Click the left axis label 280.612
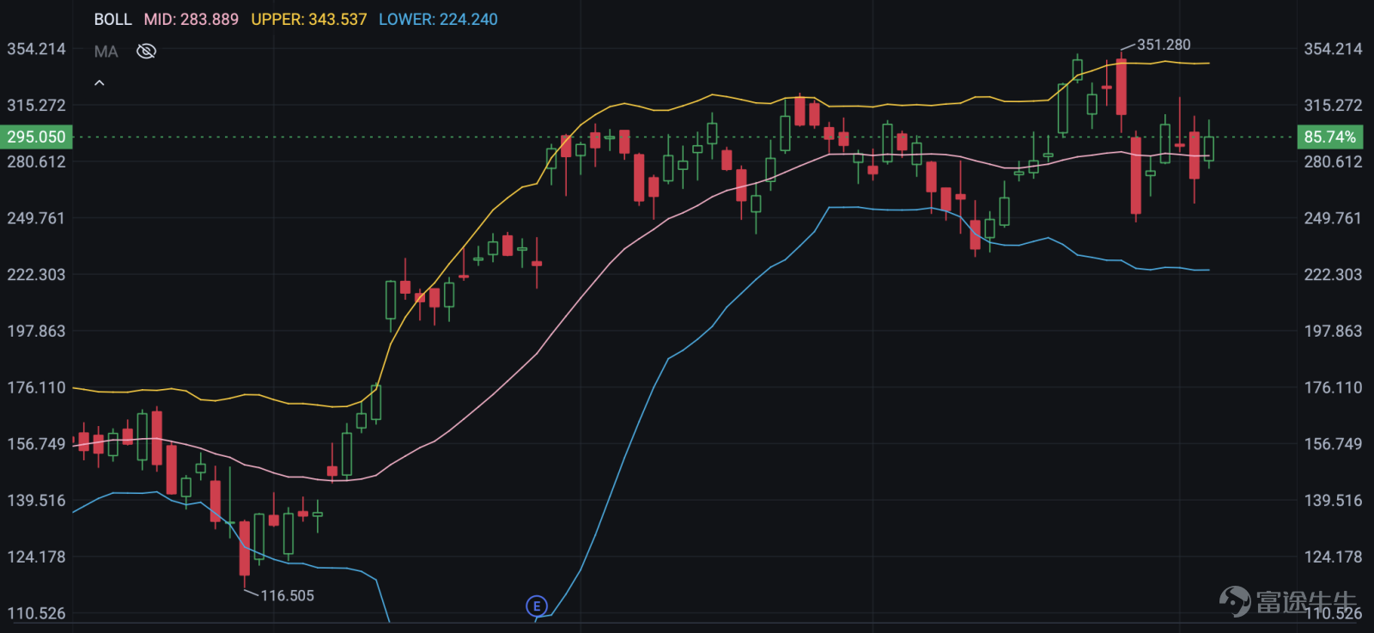The height and width of the screenshot is (633, 1374). pyautogui.click(x=36, y=161)
